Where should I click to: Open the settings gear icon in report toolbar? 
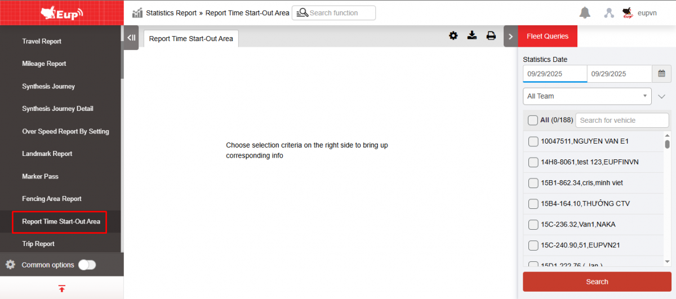[x=453, y=36]
